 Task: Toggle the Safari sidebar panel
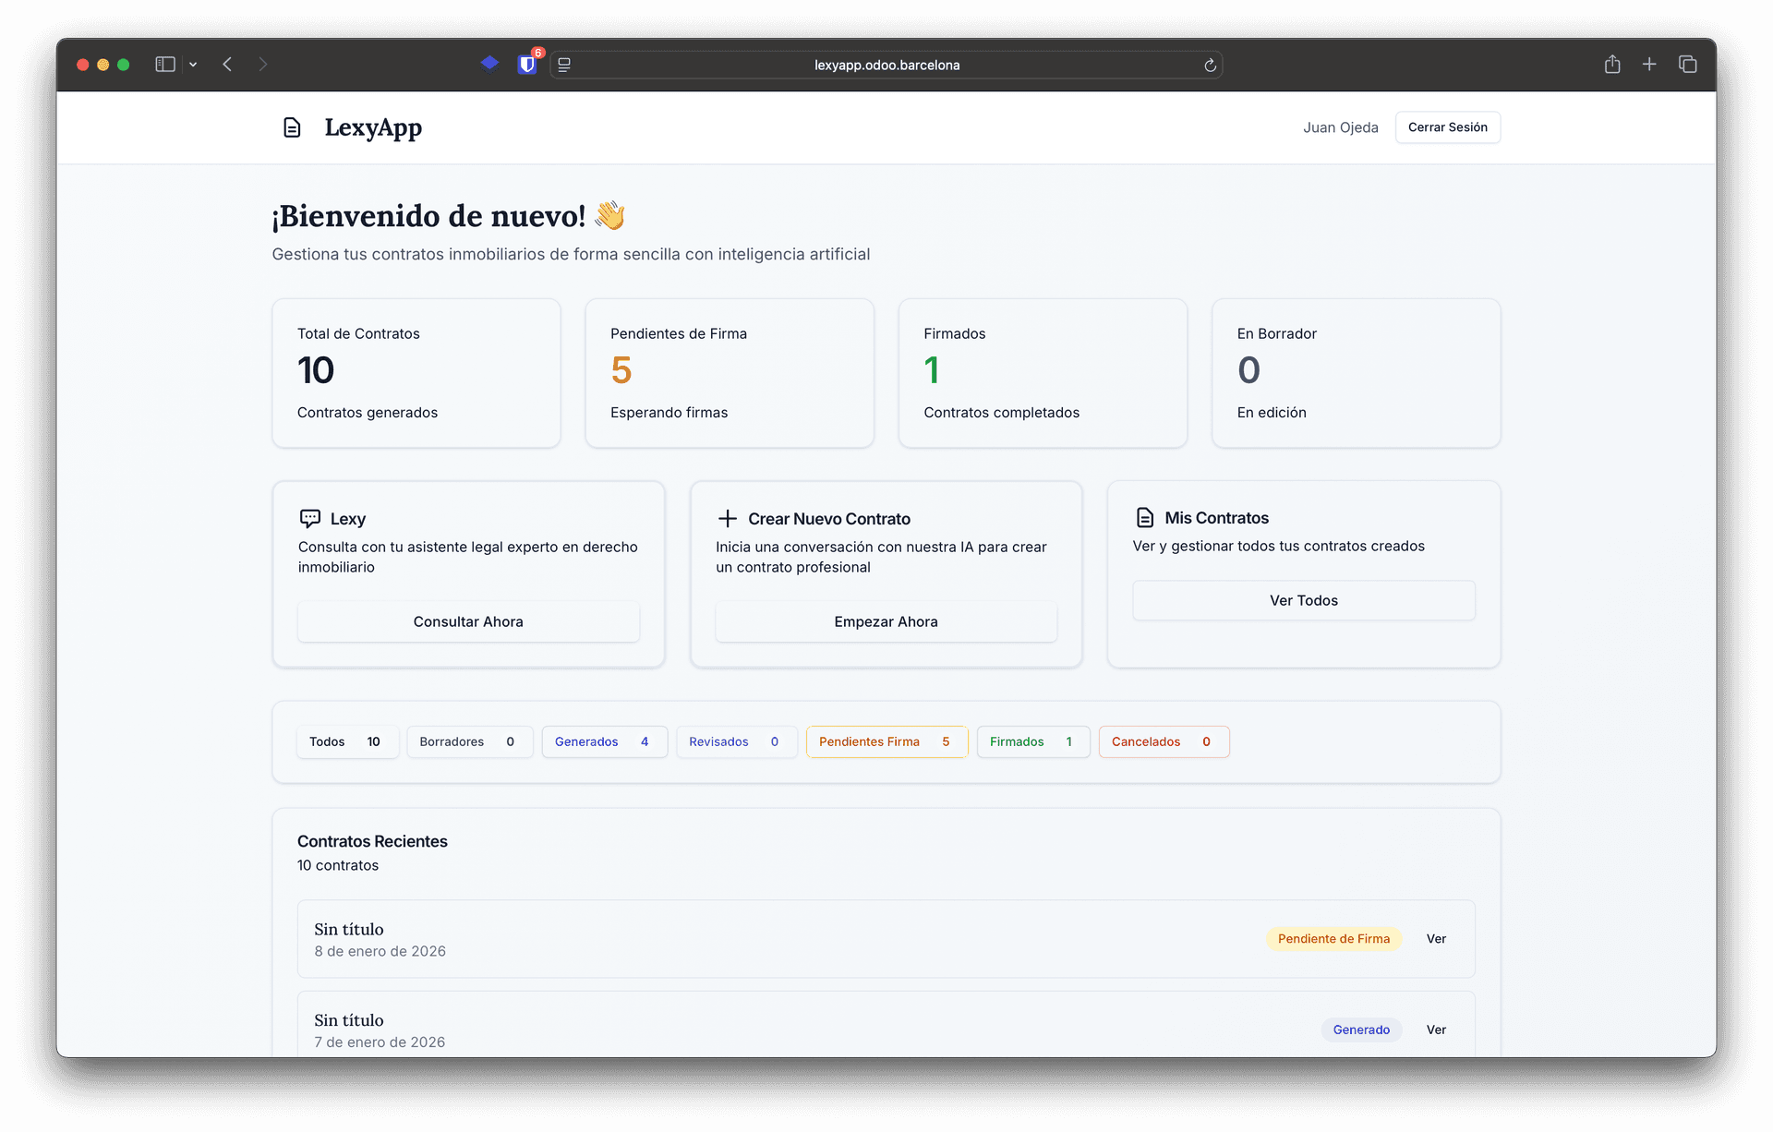[164, 64]
